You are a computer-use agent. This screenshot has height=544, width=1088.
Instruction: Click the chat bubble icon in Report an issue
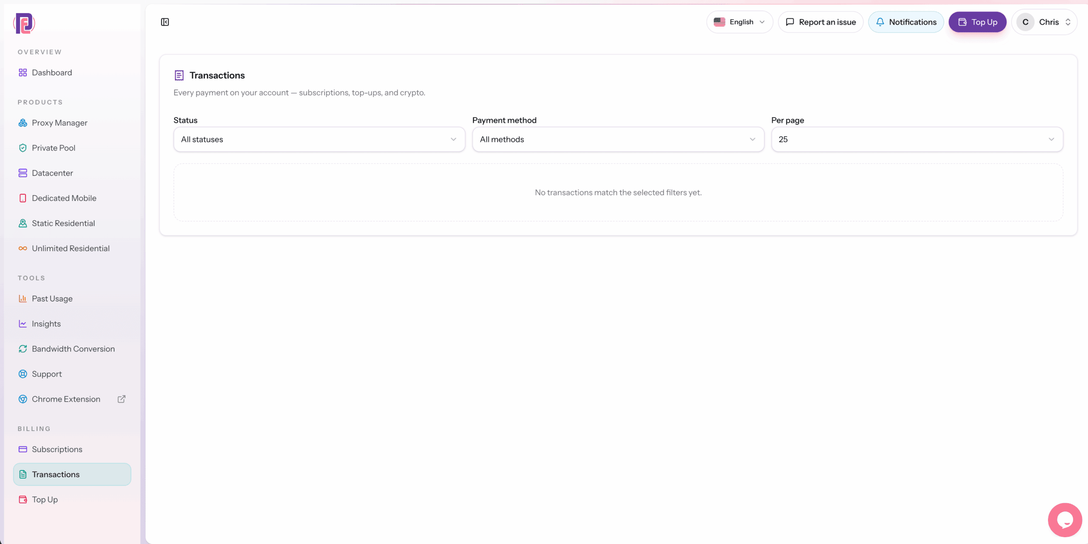(x=790, y=22)
